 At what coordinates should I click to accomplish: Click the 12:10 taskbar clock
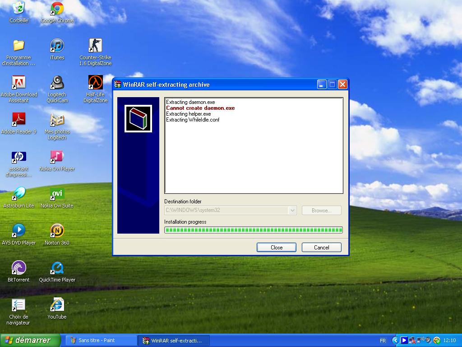pos(450,340)
